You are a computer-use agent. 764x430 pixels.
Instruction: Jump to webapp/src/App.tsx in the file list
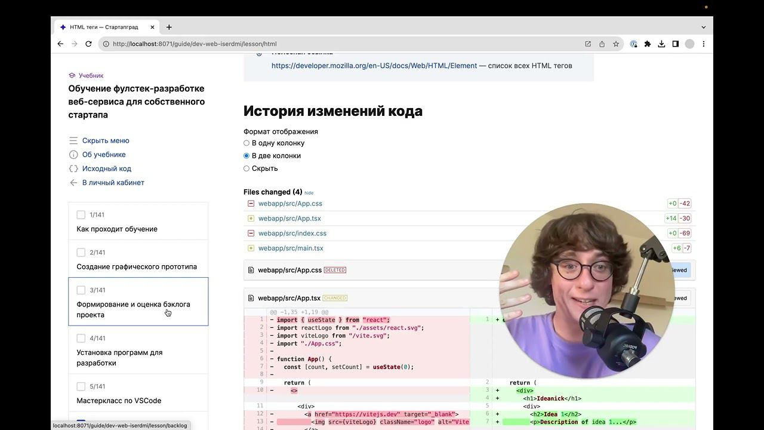tap(289, 219)
